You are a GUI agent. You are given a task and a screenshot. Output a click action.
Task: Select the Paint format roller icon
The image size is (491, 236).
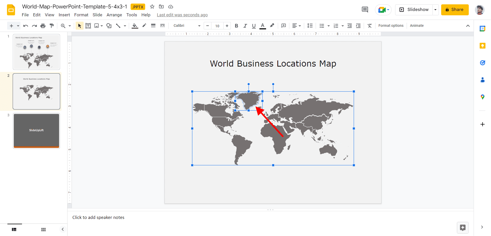tap(52, 26)
